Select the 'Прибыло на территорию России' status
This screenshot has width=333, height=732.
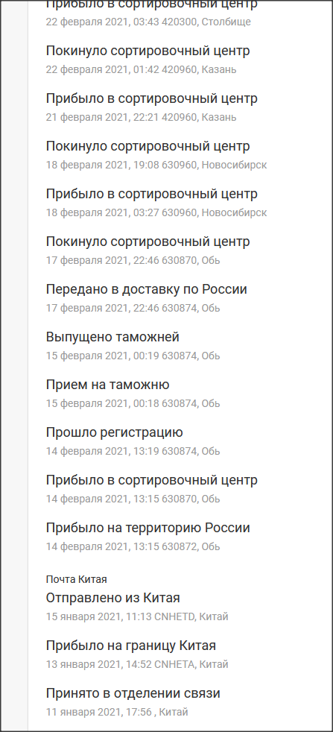pos(148,528)
